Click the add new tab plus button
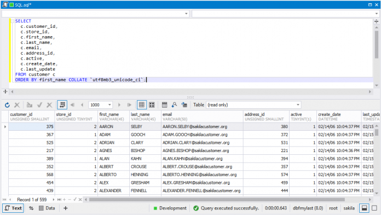Viewport: 381px width, 215px height. 65,208
